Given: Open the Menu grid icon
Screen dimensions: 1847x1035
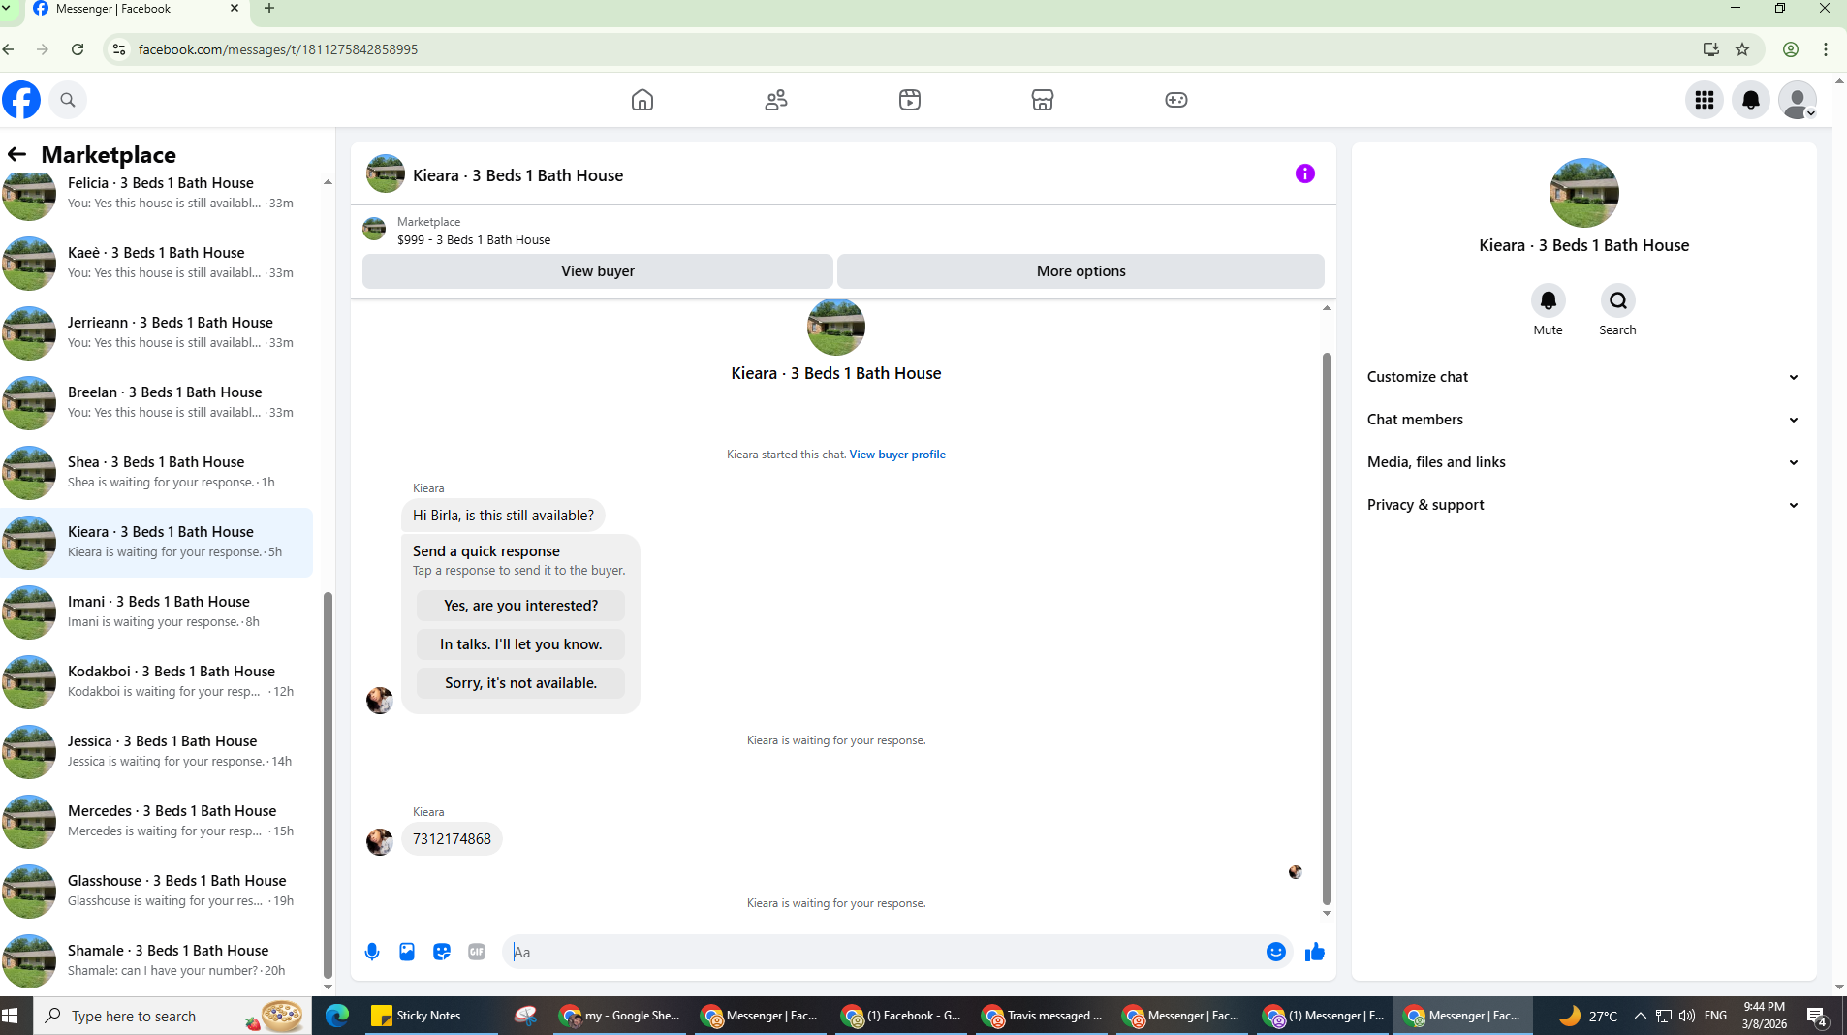Looking at the screenshot, I should pyautogui.click(x=1705, y=100).
